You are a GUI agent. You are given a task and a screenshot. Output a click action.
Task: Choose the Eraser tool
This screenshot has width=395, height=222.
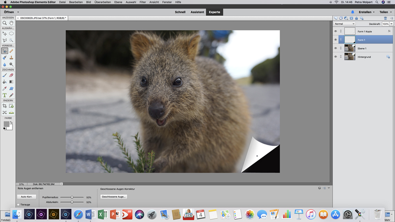(x=11, y=75)
